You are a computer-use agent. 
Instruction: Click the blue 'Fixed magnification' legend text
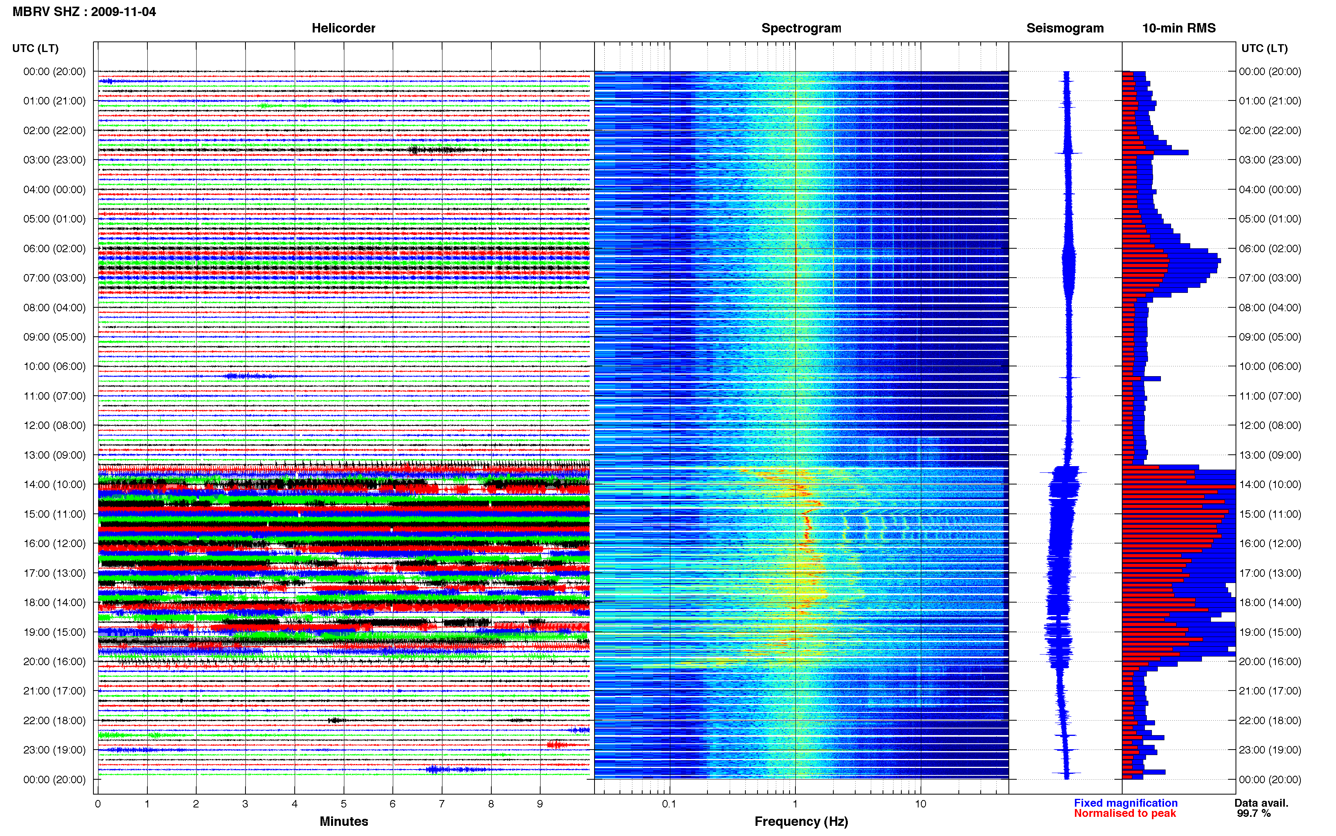1125,803
